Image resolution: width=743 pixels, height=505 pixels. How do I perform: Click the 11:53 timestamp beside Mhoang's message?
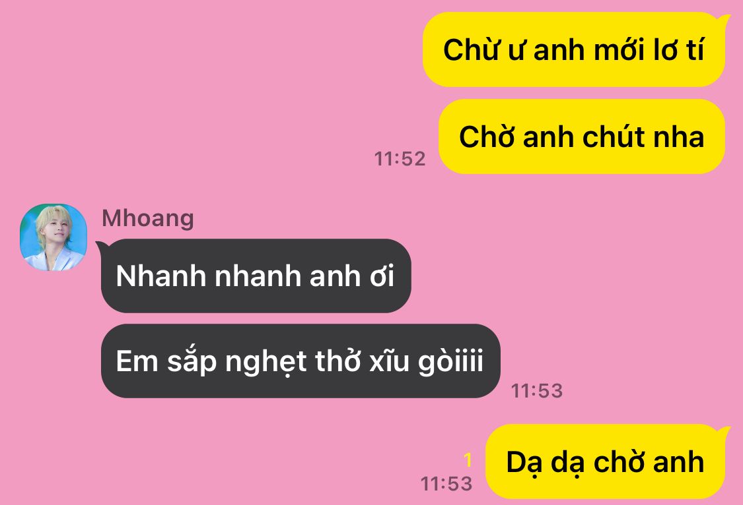point(537,391)
